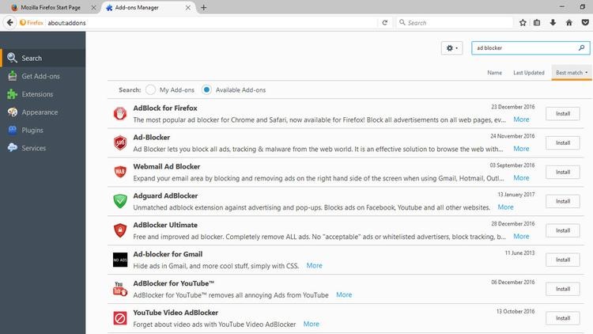Click the back arrow button
This screenshot has height=334, width=593.
coord(9,23)
